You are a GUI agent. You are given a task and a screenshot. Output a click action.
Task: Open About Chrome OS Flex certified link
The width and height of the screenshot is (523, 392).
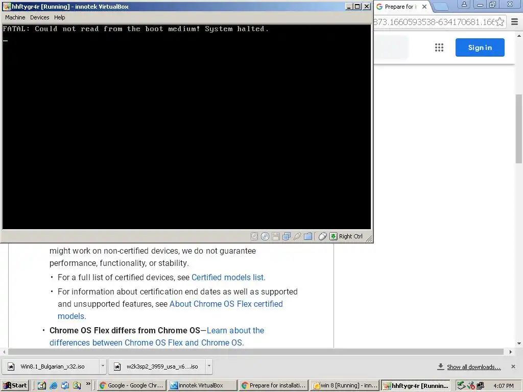click(x=226, y=304)
